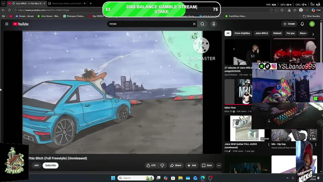Open the Photopea Online bookmark

tap(74, 16)
